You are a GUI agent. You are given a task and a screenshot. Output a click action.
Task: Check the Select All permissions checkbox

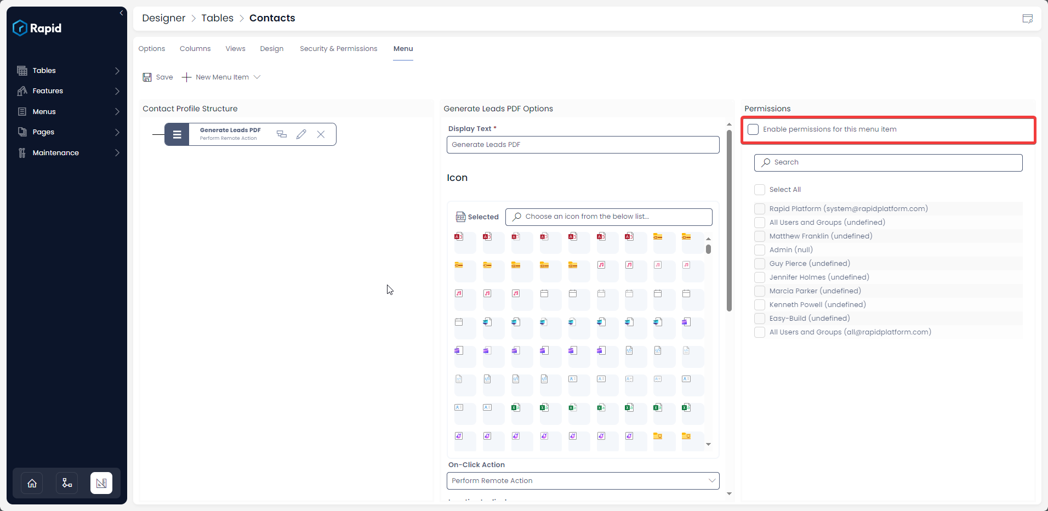pos(759,189)
